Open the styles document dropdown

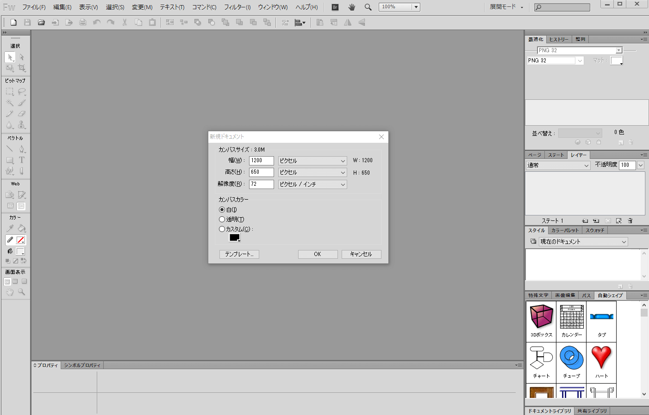(x=584, y=242)
